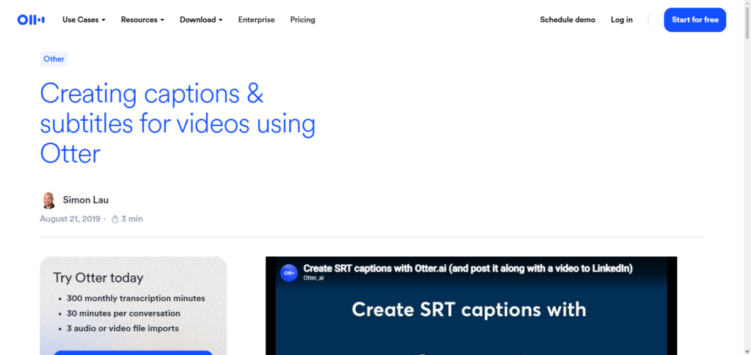Click Simon Lau's author avatar

click(48, 201)
